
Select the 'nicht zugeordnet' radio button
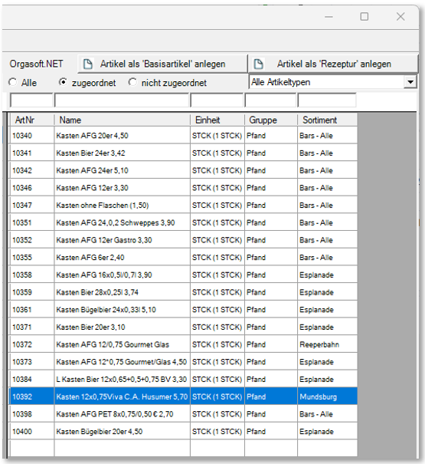[x=132, y=82]
